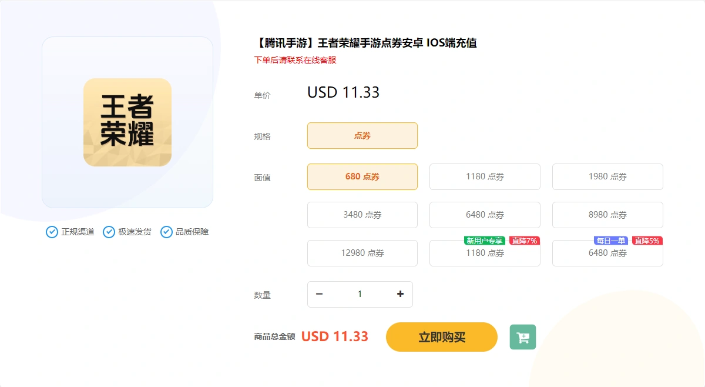Click the quantity number field
This screenshot has width=705, height=387.
[x=360, y=294]
